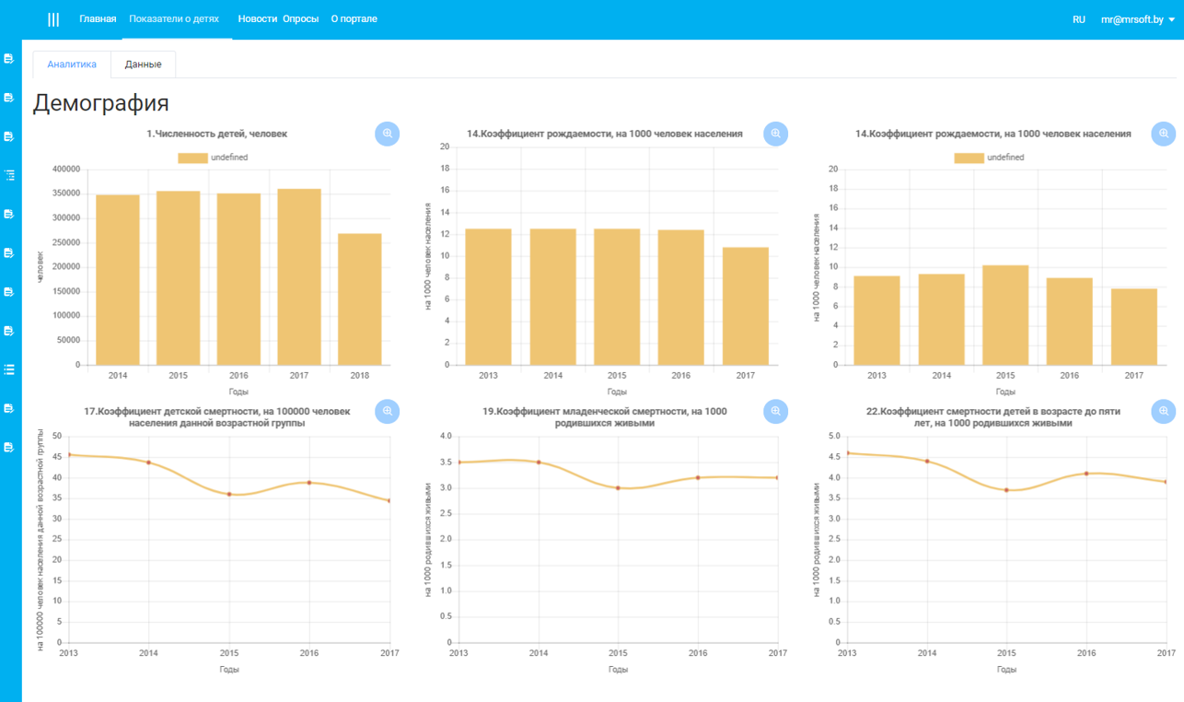Click zoom icon of birth-rate chart without legend
This screenshot has width=1184, height=702.
click(x=776, y=134)
